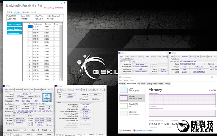Click the Memory composition bar in Task Manager
The width and height of the screenshot is (217, 136).
coord(182,113)
